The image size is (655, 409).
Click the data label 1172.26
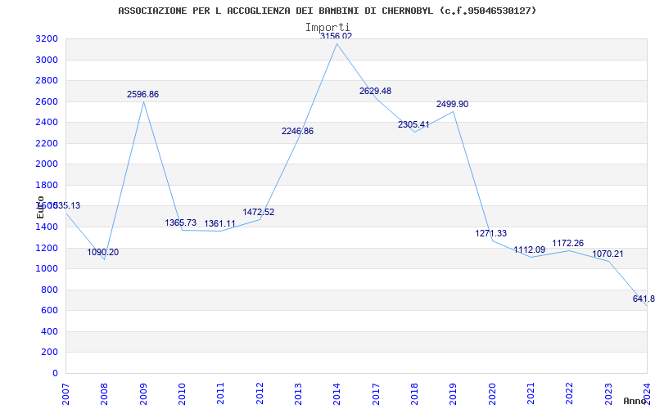coord(568,243)
